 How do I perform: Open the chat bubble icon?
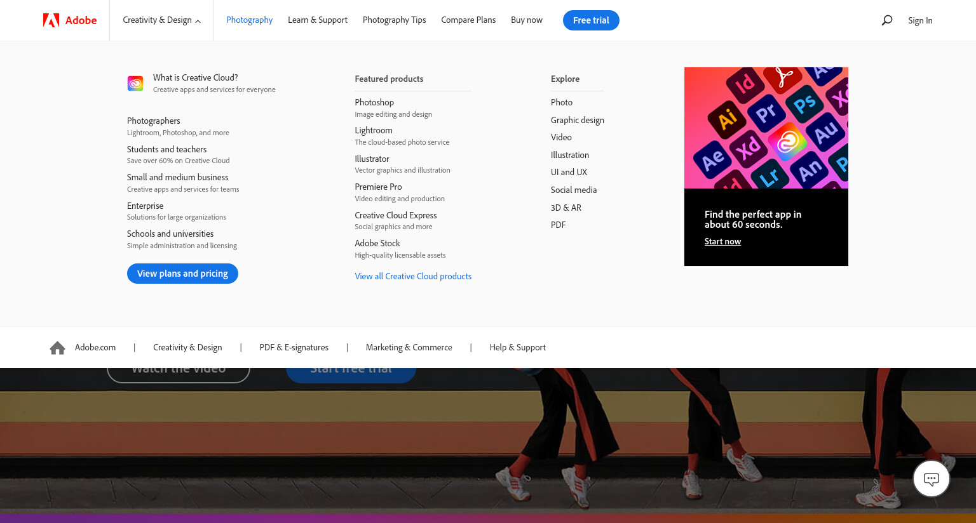(932, 479)
